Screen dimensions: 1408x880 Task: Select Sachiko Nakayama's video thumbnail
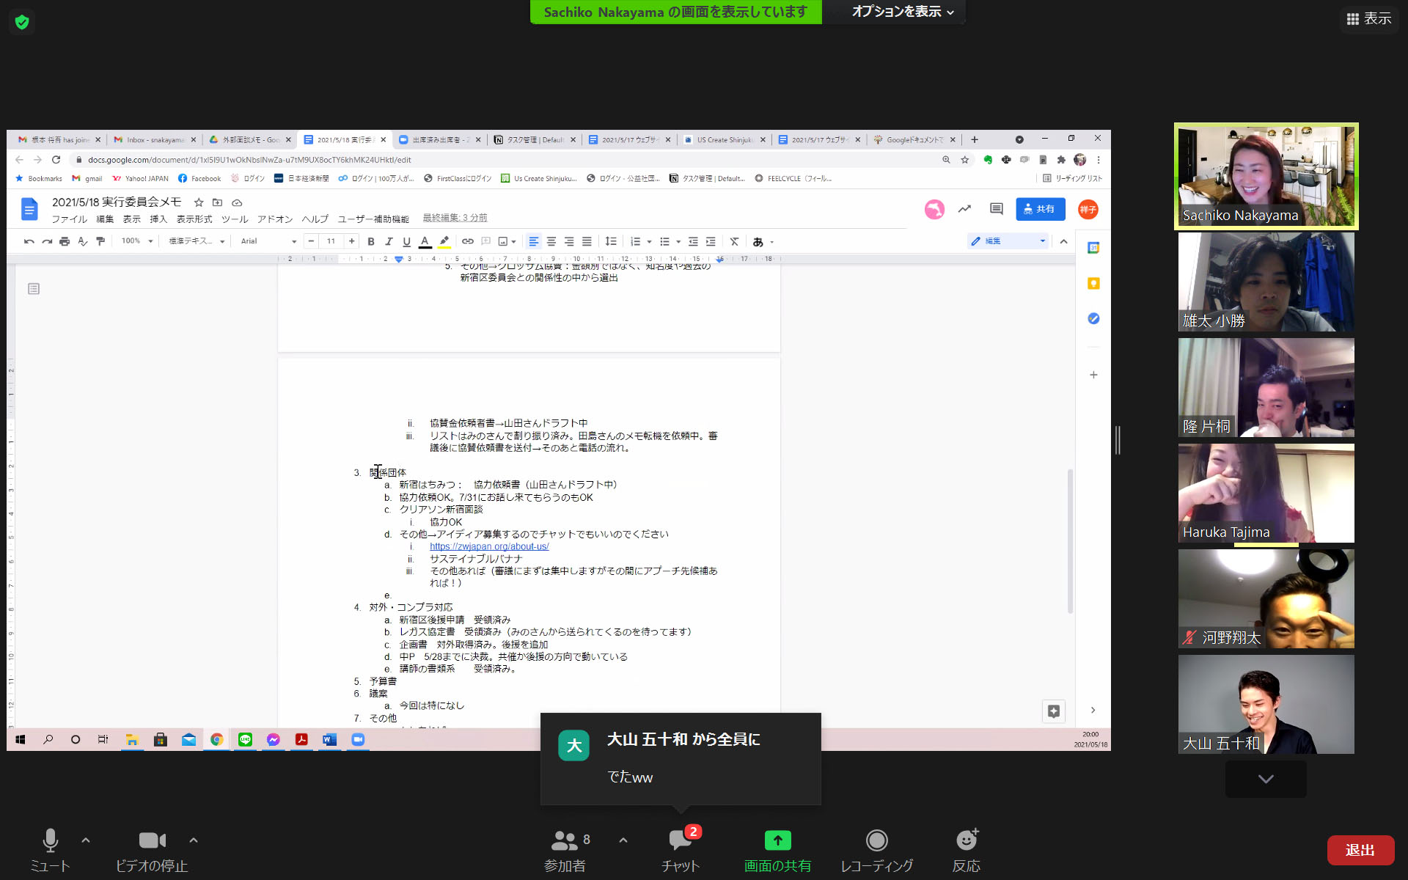(x=1266, y=176)
